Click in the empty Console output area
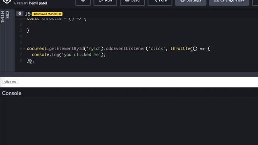Image resolution: width=258 pixels, height=145 pixels. pos(129,121)
